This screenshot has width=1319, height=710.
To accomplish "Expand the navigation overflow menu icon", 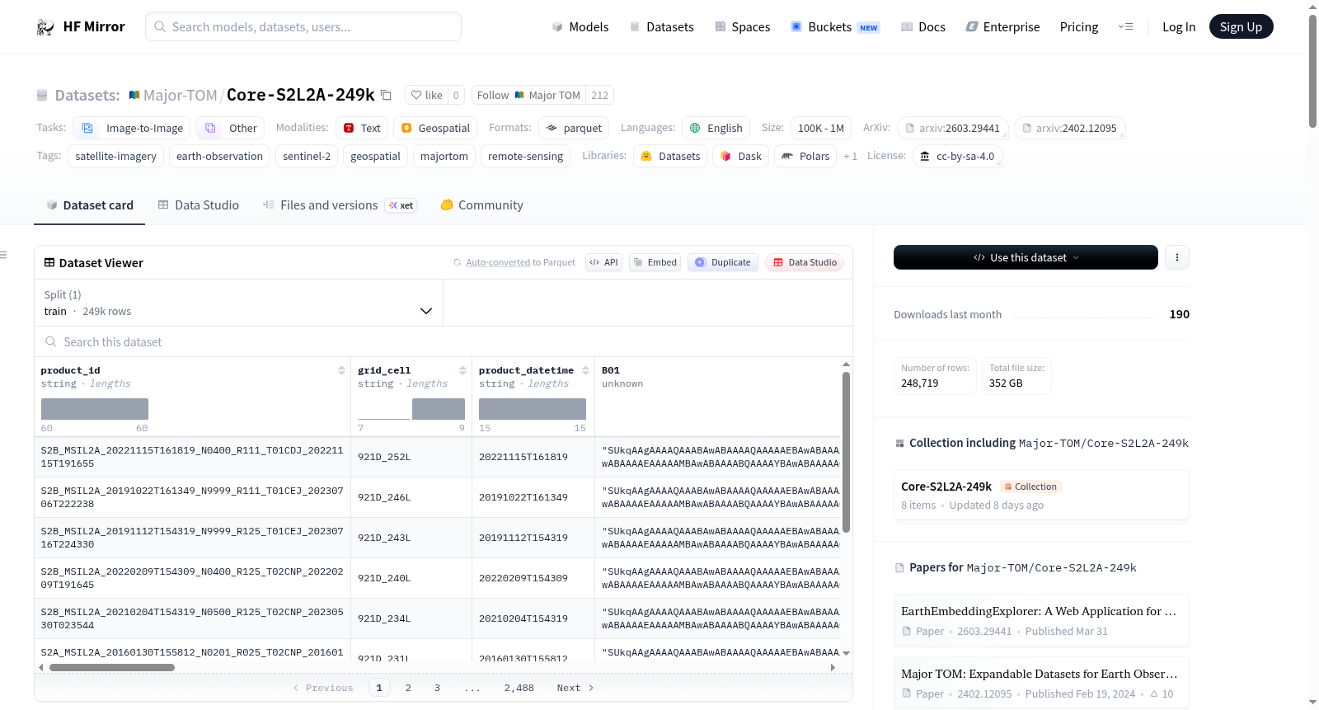I will pos(1125,27).
